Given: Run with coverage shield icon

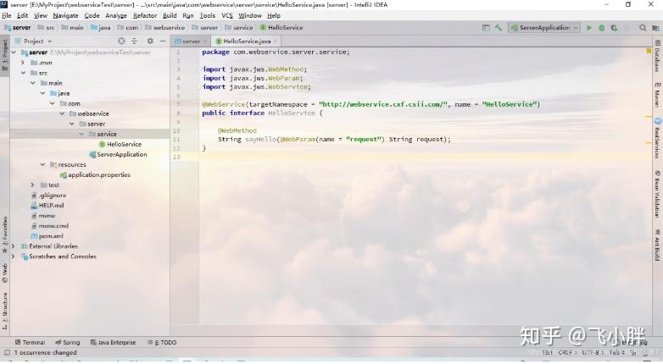Looking at the screenshot, I should (614, 28).
